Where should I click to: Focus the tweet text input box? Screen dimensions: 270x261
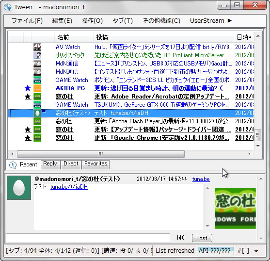tap(88, 238)
